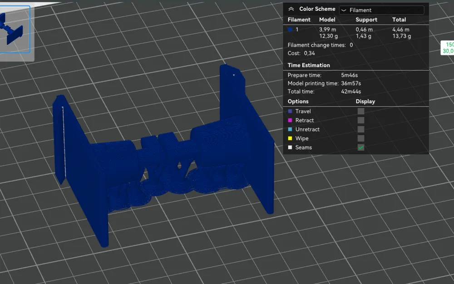Click the Time Estimation heading
The height and width of the screenshot is (284, 454).
(x=309, y=65)
